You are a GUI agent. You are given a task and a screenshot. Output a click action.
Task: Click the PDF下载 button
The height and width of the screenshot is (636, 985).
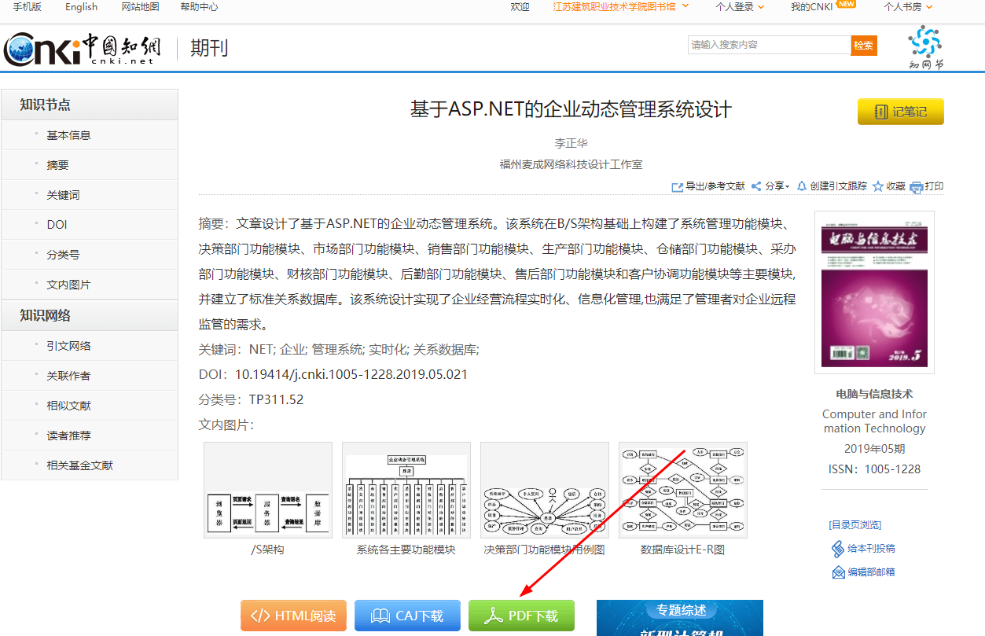tap(521, 616)
